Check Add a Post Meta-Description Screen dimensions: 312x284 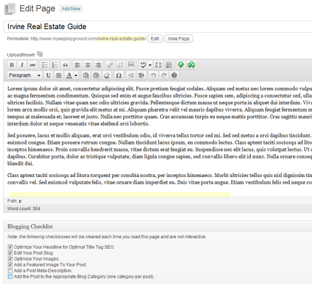coord(10,271)
